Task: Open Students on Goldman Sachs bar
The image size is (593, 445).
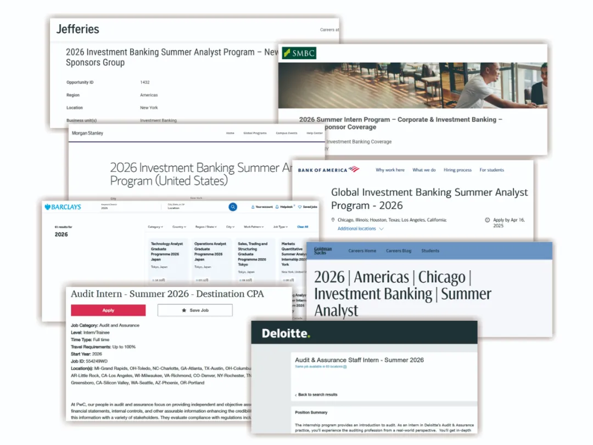Action: click(x=430, y=251)
